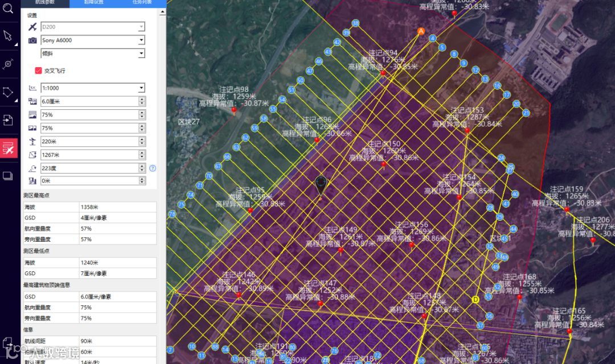
Task: Adjust the 223度 heading spinner arrows
Action: (142, 168)
